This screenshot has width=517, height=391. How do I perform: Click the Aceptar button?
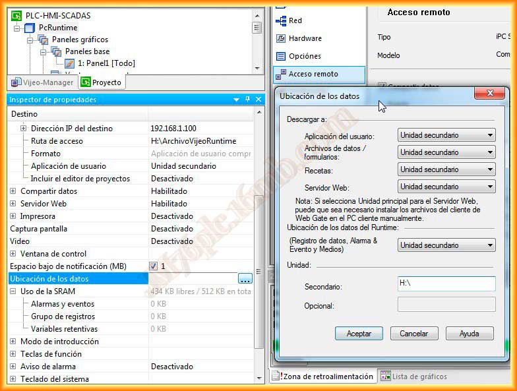coord(359,334)
